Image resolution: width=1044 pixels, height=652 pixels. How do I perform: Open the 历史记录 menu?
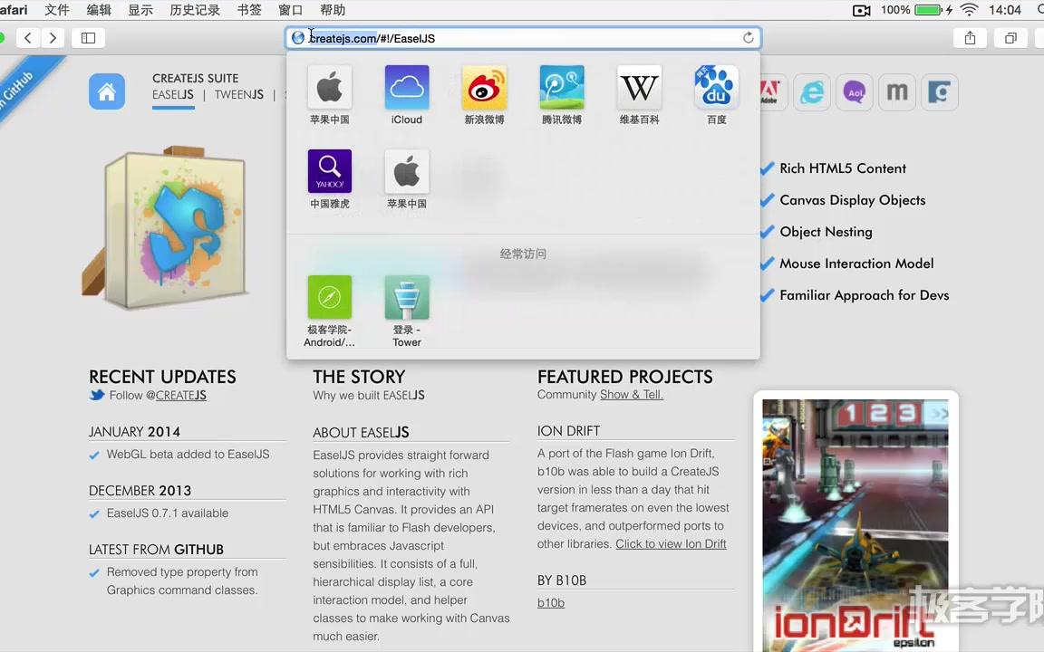pyautogui.click(x=195, y=10)
